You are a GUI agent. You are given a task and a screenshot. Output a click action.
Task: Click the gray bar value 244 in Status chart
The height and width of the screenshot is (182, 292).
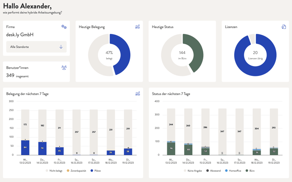click(x=171, y=124)
